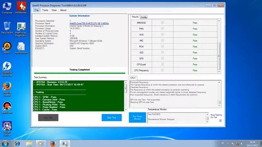The height and width of the screenshot is (147, 262).
Task: Select the DAEMON Tools Lite shortcut
Action: [7, 69]
